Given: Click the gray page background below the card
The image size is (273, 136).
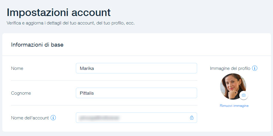Looking at the screenshot, I should click(136, 134).
